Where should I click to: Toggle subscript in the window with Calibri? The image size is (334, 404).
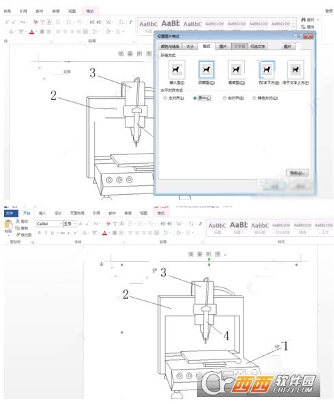click(x=69, y=233)
